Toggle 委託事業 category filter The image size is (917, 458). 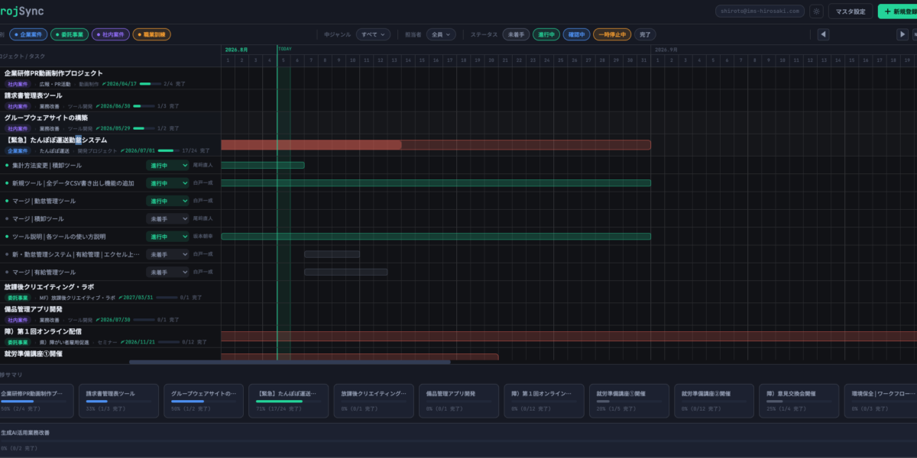70,34
